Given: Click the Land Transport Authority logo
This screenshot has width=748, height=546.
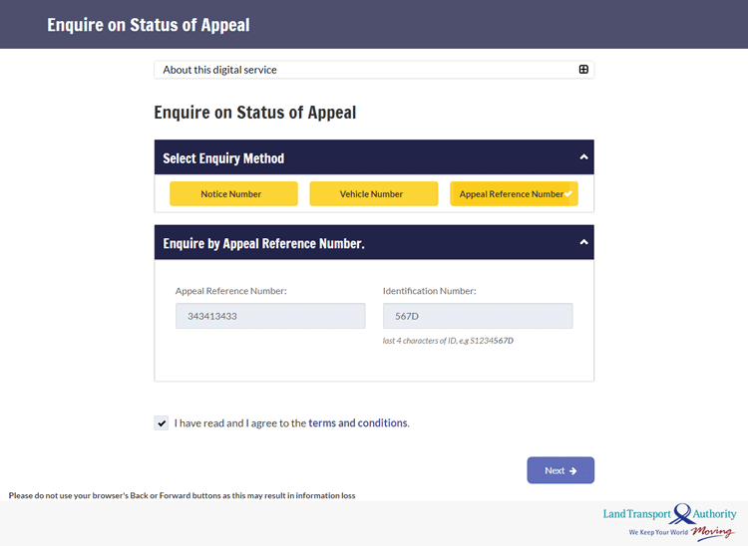Looking at the screenshot, I should coord(669,522).
